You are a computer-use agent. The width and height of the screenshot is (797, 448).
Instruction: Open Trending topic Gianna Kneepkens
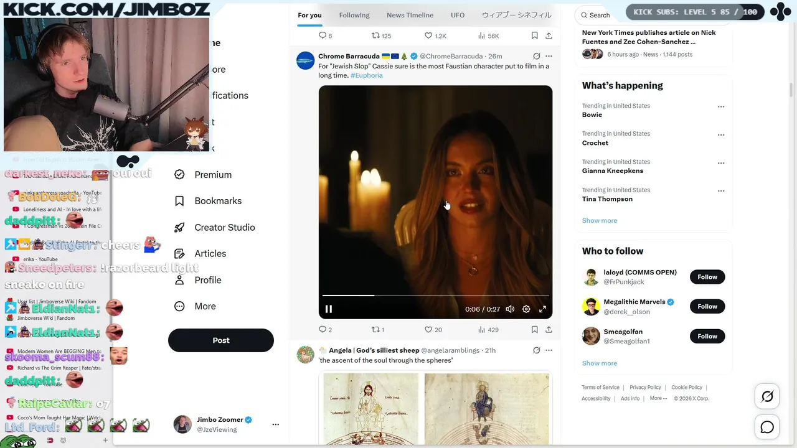pyautogui.click(x=613, y=170)
